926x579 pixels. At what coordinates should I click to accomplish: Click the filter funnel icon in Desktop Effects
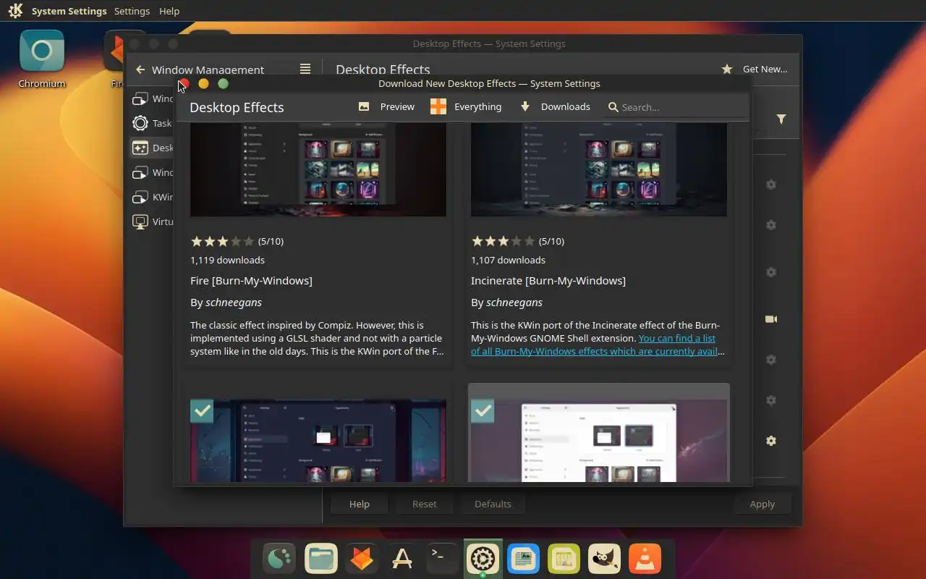click(x=781, y=119)
